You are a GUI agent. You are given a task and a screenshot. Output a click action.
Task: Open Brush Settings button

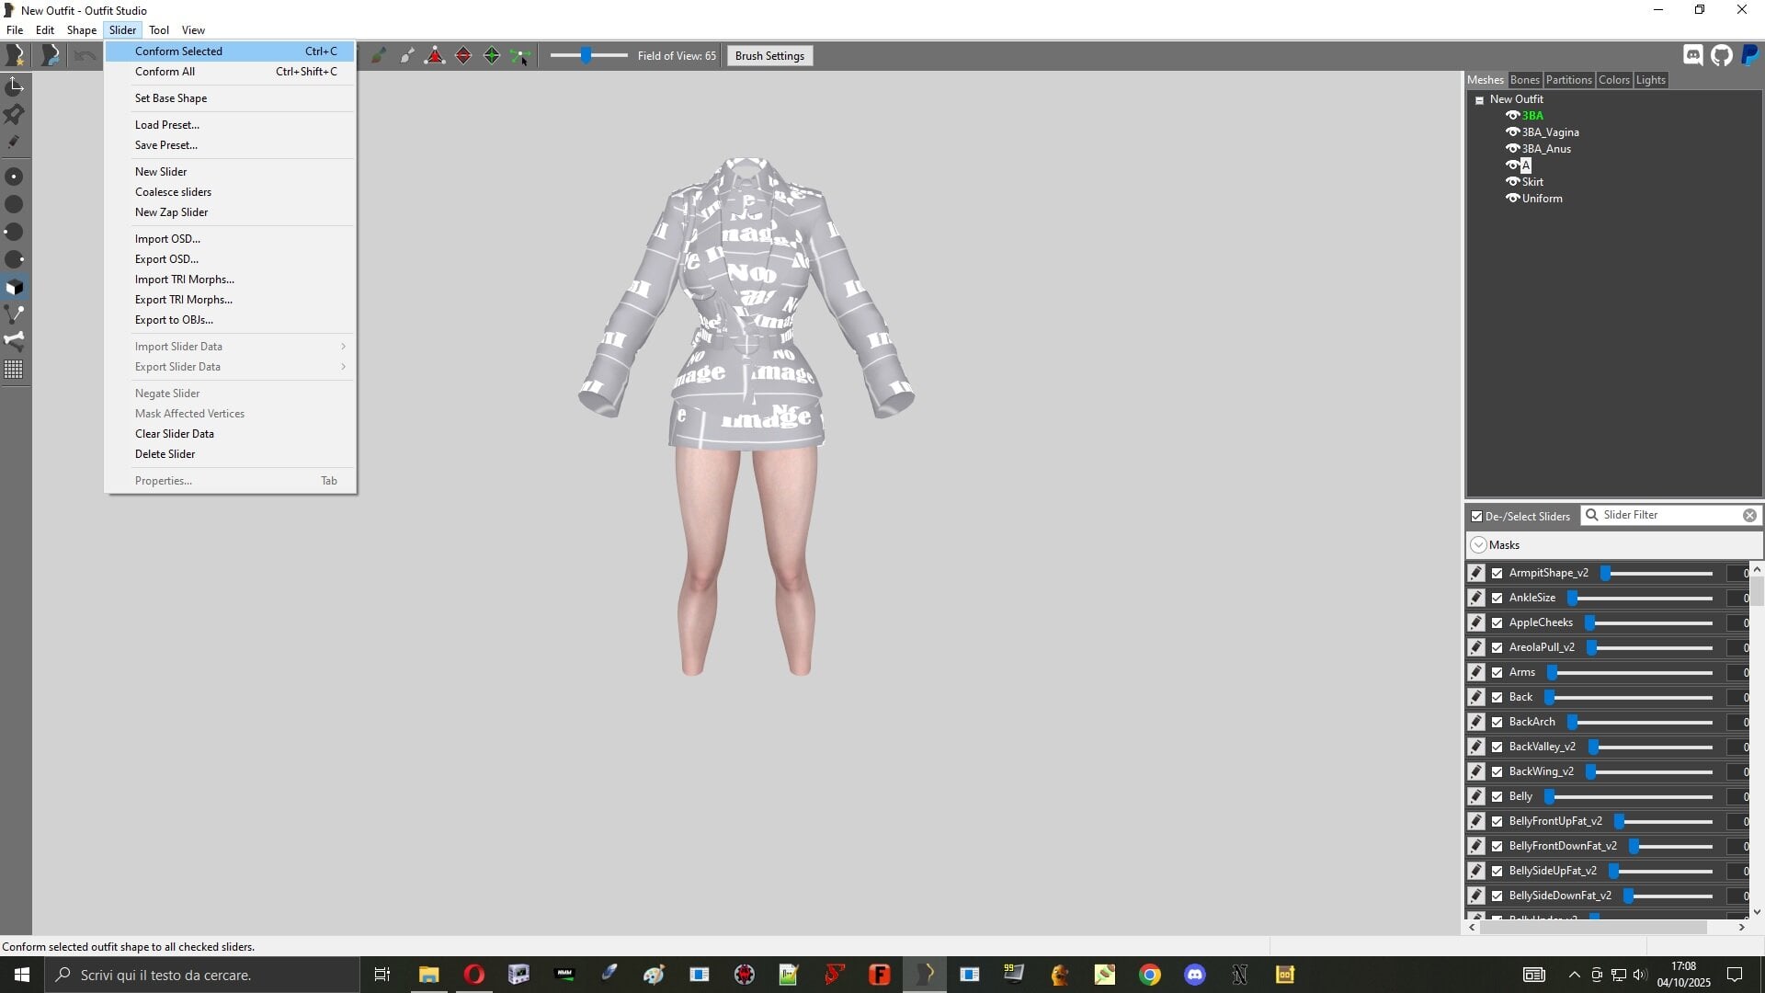click(x=769, y=56)
